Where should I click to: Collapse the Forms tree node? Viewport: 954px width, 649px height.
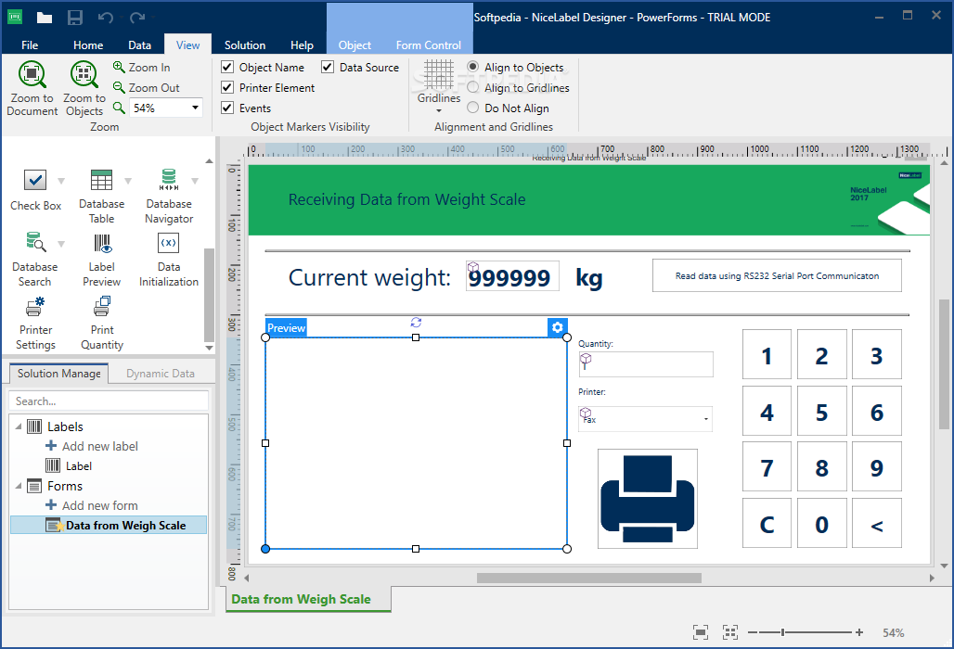[19, 486]
